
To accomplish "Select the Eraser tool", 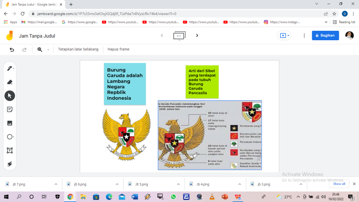I will pyautogui.click(x=9, y=82).
